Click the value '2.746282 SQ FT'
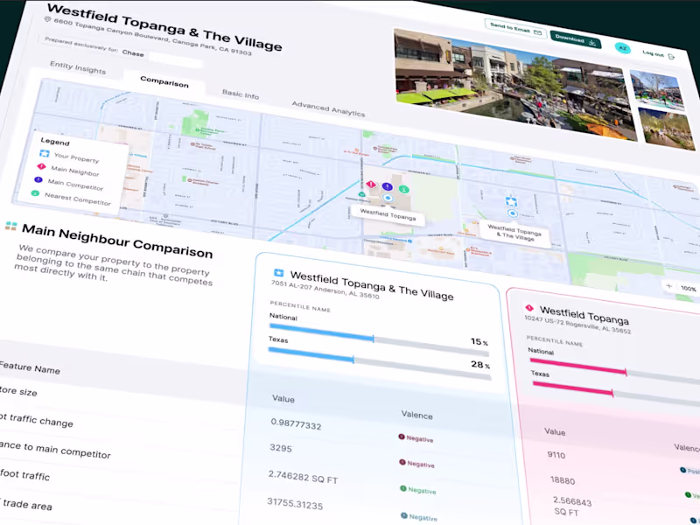This screenshot has width=700, height=525. (303, 477)
